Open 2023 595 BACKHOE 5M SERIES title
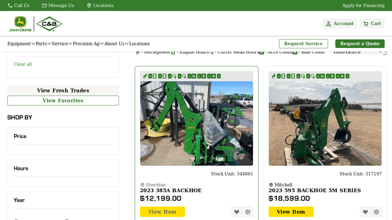The width and height of the screenshot is (392, 220). coord(315,191)
